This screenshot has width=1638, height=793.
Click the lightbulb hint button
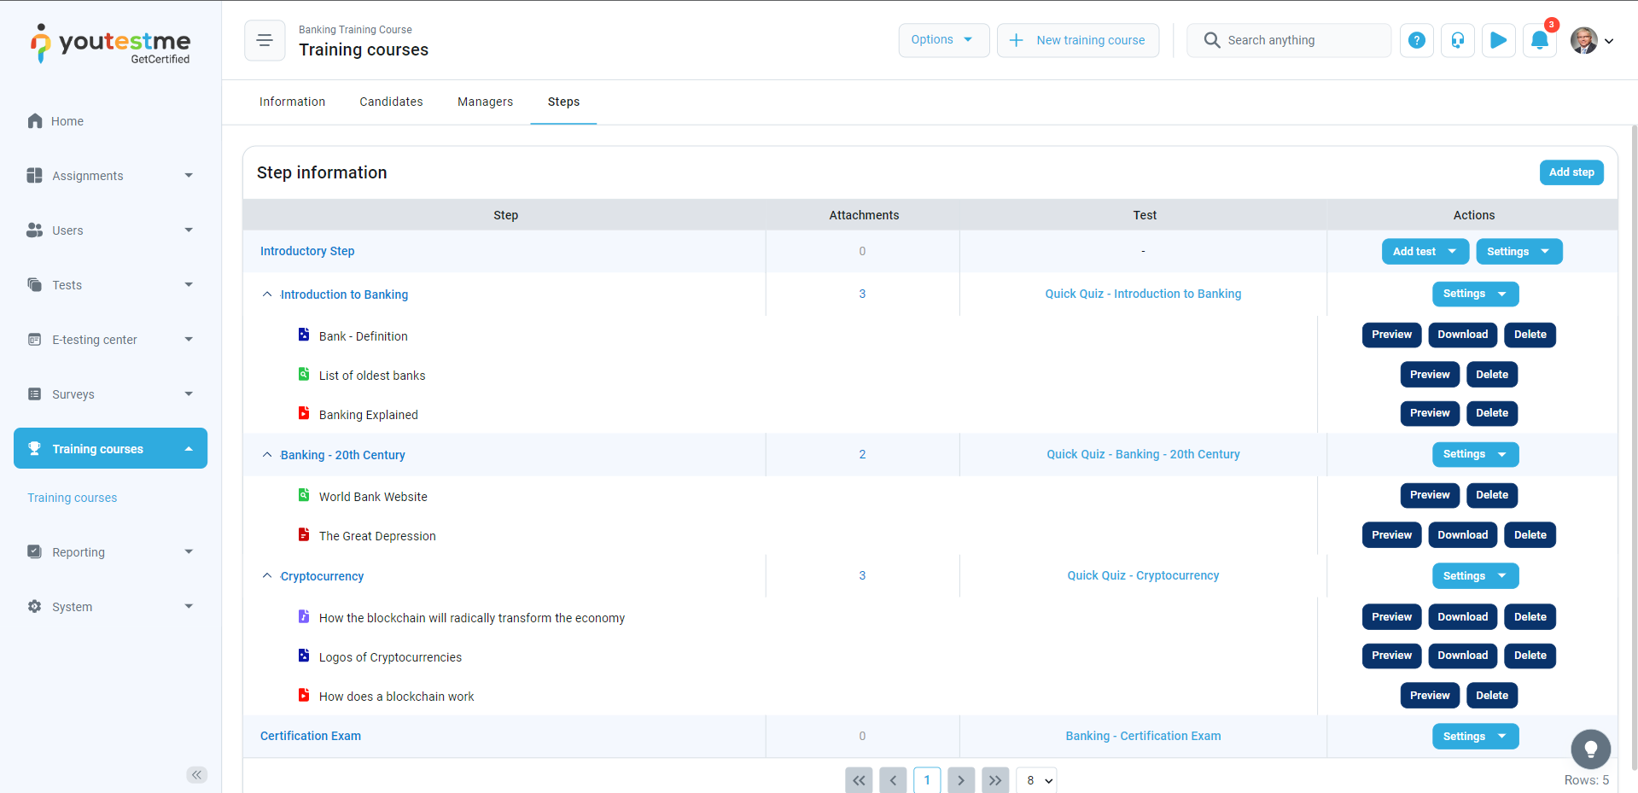(x=1590, y=749)
